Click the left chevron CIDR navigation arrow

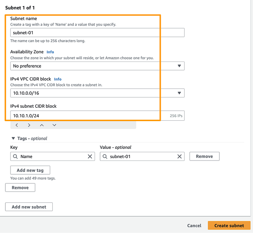[x=17, y=125]
